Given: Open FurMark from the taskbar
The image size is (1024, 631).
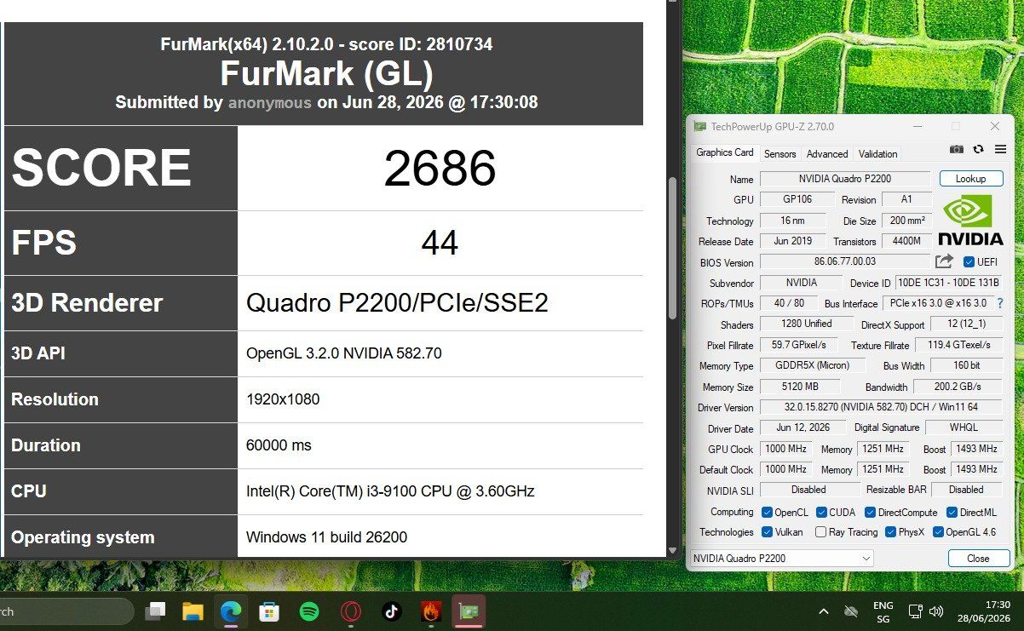Looking at the screenshot, I should click(430, 611).
